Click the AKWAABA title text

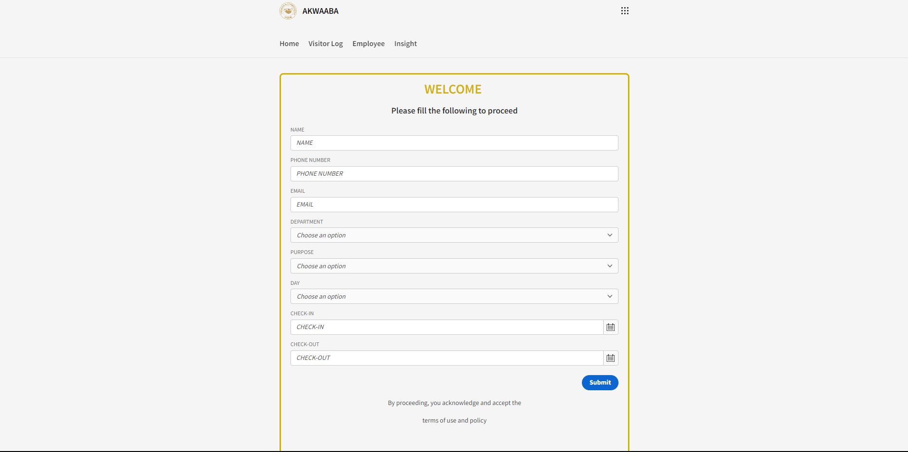320,11
